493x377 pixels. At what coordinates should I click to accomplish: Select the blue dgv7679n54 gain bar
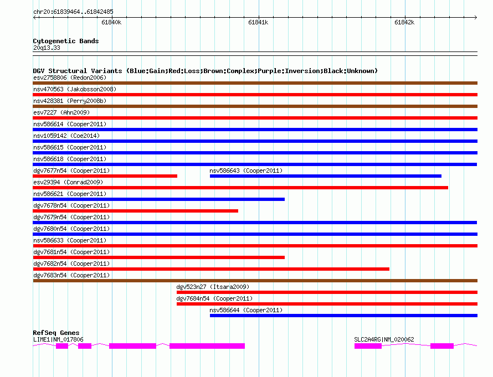(255, 223)
